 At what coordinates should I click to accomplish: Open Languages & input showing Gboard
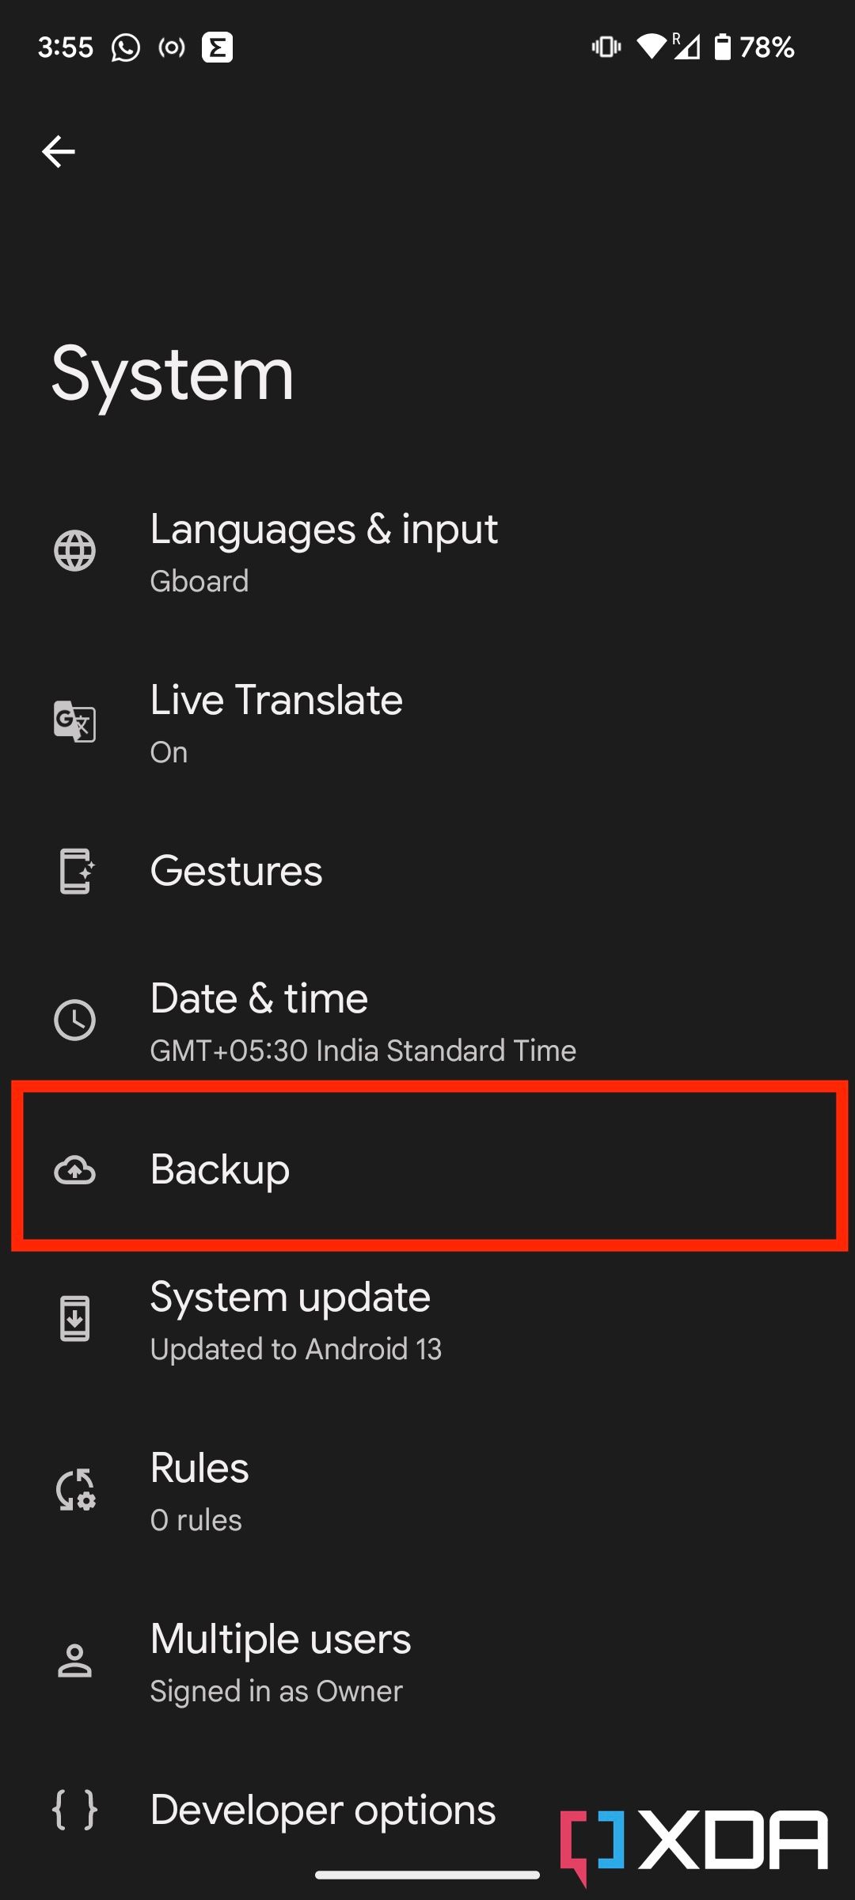[427, 550]
